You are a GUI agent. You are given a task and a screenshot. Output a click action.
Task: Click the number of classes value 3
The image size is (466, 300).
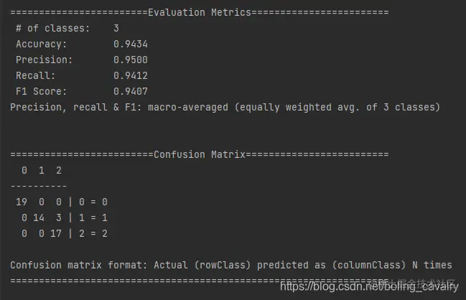point(116,28)
